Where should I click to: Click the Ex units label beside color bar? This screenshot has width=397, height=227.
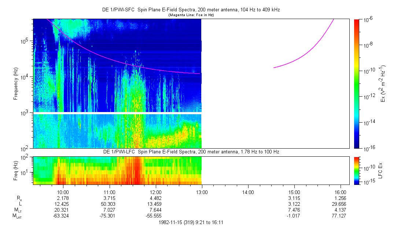tap(383, 84)
